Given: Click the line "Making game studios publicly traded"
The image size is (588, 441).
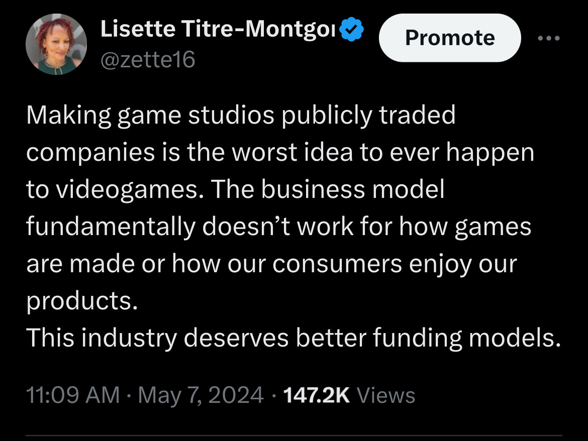Looking at the screenshot, I should (x=241, y=115).
